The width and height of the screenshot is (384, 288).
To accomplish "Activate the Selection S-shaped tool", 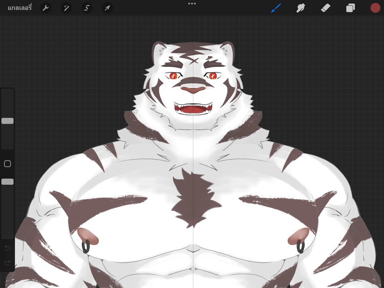I will (86, 8).
